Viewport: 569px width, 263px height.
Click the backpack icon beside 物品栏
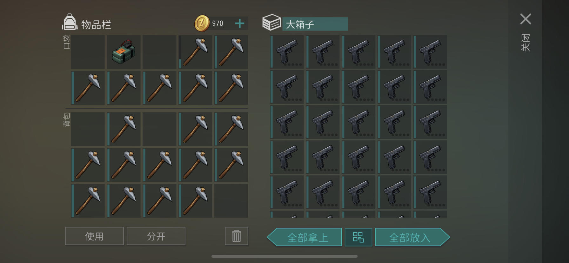[70, 22]
